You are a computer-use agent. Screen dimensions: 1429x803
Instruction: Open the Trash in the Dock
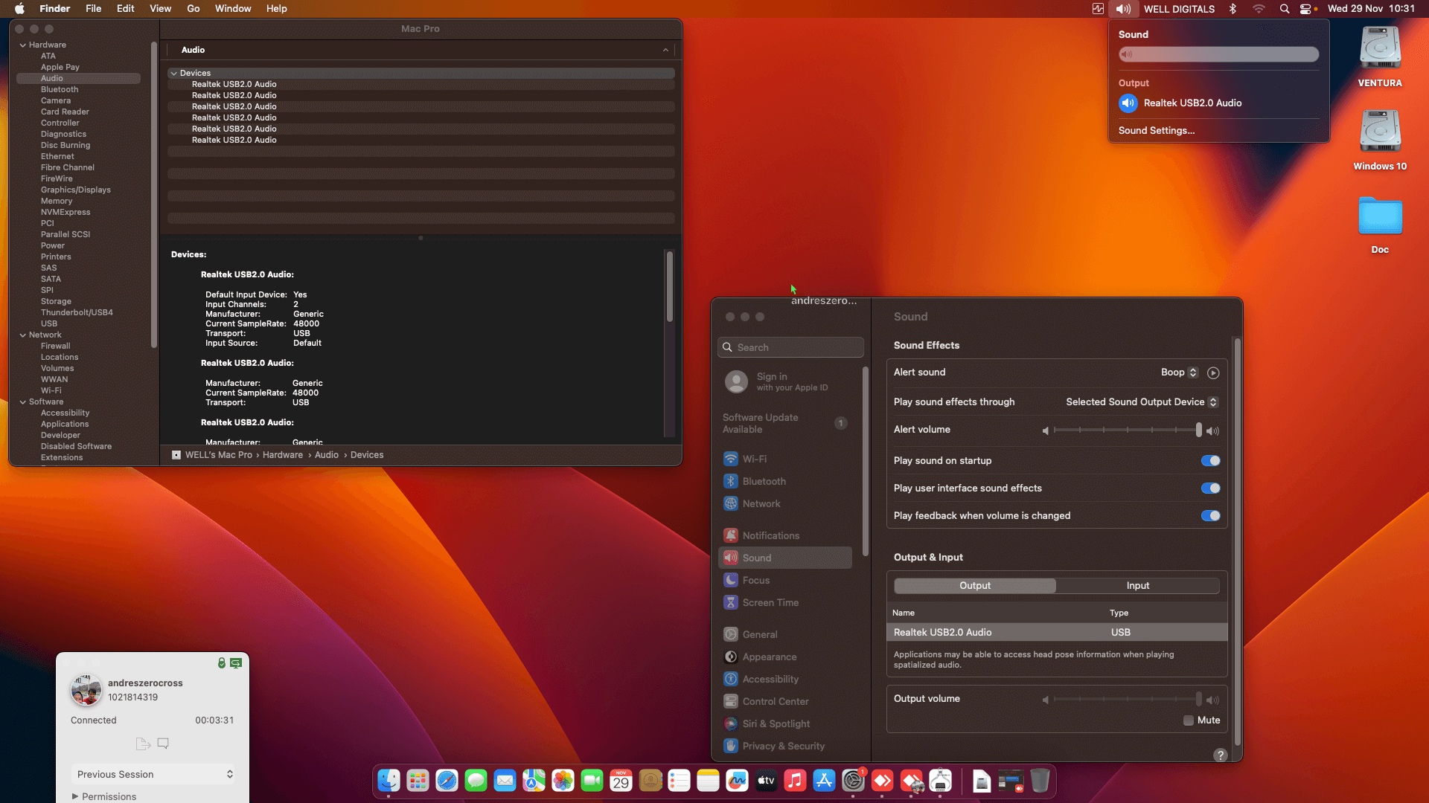[1040, 781]
